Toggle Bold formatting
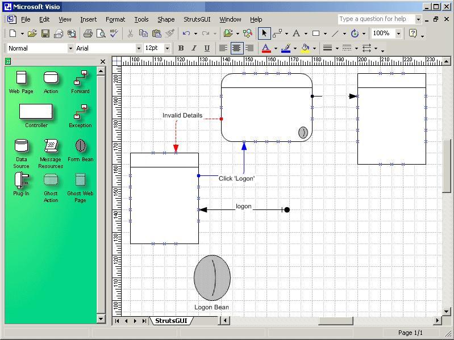Viewport: 454px width, 340px height. [x=181, y=48]
